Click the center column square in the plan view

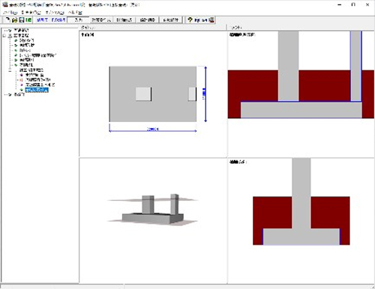pyautogui.click(x=143, y=94)
